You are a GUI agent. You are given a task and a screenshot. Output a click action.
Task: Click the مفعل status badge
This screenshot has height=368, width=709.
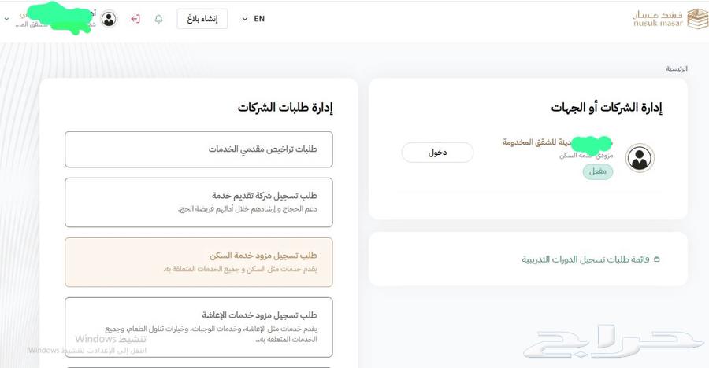pos(598,171)
